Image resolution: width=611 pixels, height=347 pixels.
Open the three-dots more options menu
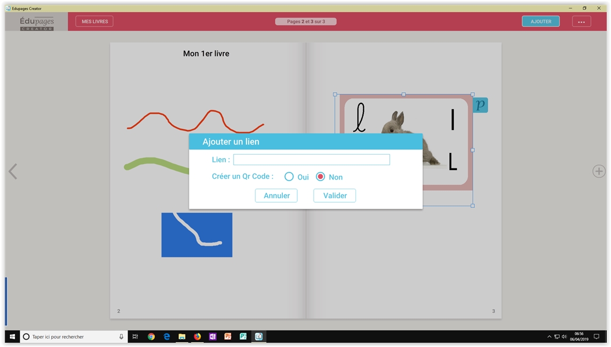pos(581,22)
